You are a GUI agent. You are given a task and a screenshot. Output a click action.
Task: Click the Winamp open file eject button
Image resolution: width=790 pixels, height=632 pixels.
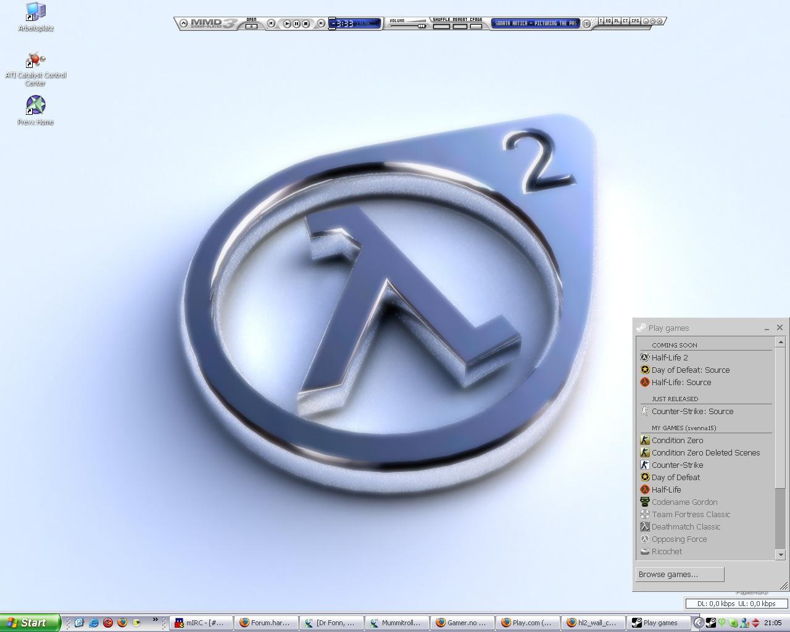coord(251,26)
